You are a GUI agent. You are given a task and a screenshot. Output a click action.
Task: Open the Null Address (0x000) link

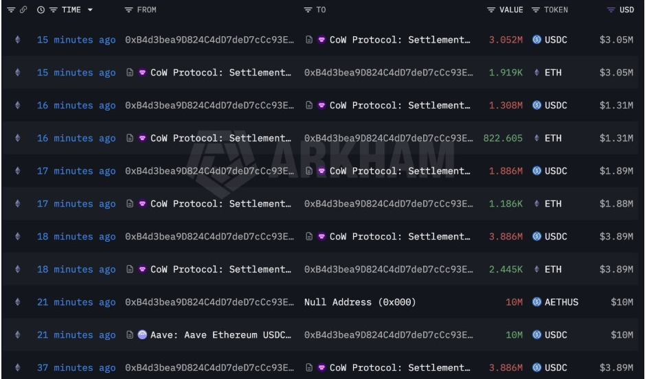pos(360,302)
